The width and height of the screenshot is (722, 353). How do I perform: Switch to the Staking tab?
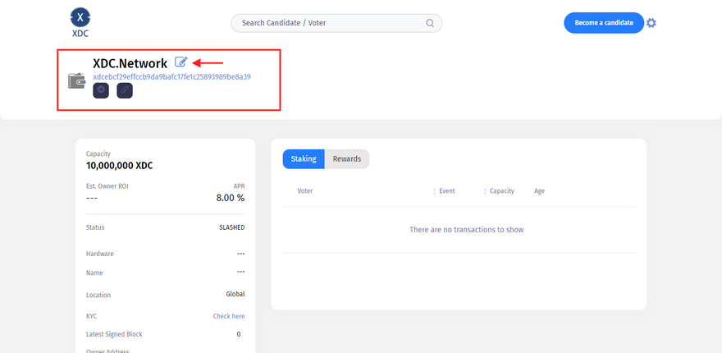304,159
